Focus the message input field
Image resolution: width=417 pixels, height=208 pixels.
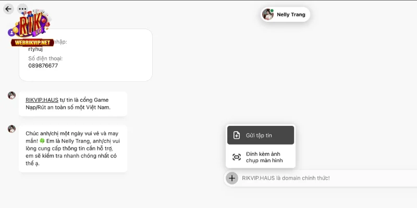[328, 178]
